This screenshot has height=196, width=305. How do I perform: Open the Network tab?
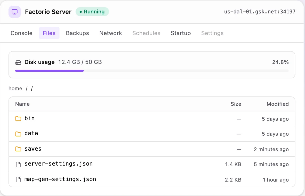pyautogui.click(x=111, y=33)
